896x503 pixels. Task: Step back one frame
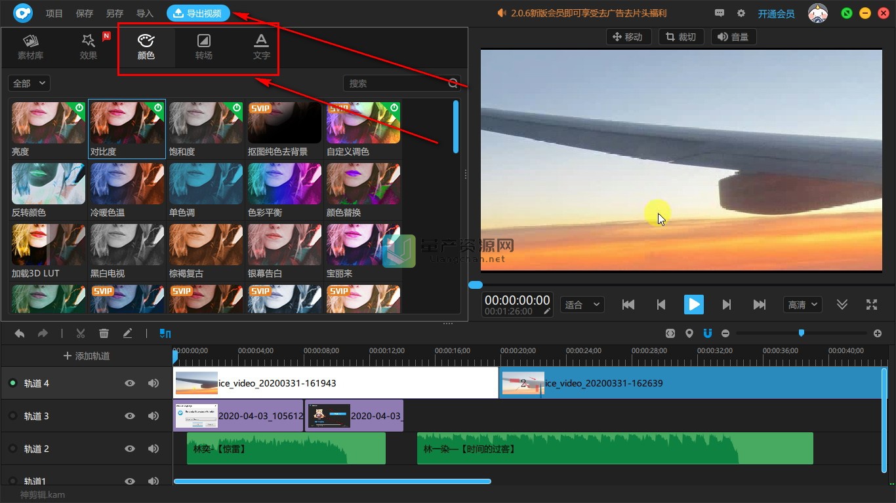[x=661, y=305]
